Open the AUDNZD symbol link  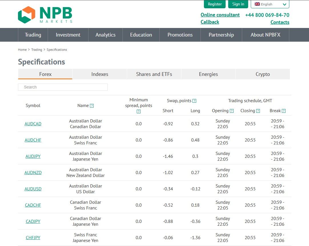click(33, 173)
